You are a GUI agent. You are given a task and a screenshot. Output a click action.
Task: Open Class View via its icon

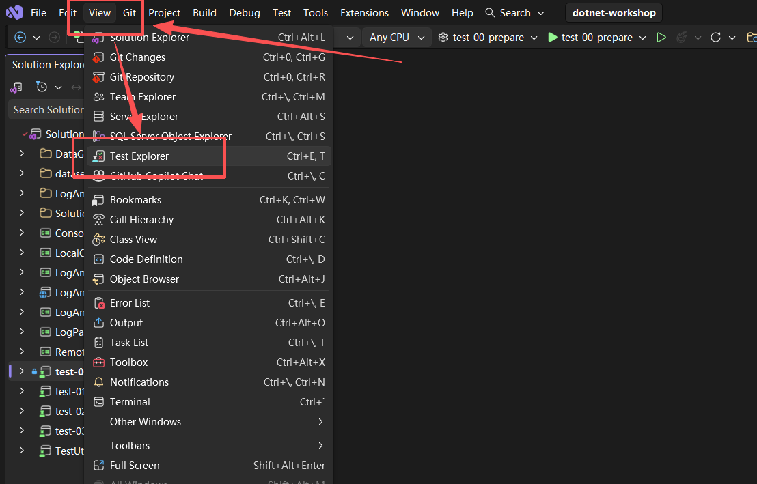point(98,240)
